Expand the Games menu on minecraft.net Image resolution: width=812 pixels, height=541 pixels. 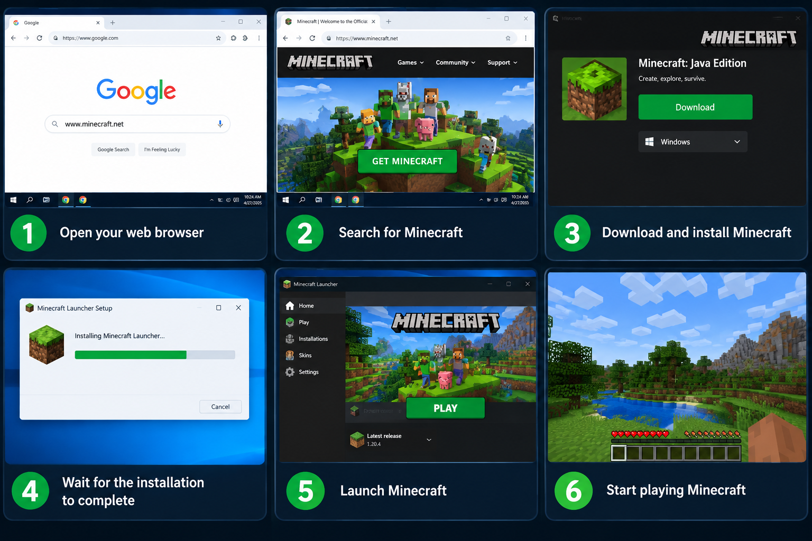(411, 62)
